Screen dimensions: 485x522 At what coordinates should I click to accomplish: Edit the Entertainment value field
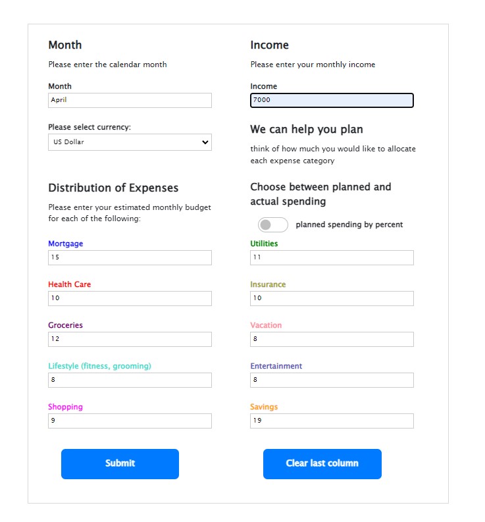click(x=332, y=380)
